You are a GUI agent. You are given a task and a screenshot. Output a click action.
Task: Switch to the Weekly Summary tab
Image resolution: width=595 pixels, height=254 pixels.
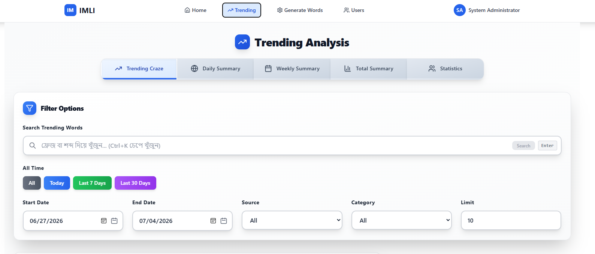click(292, 69)
